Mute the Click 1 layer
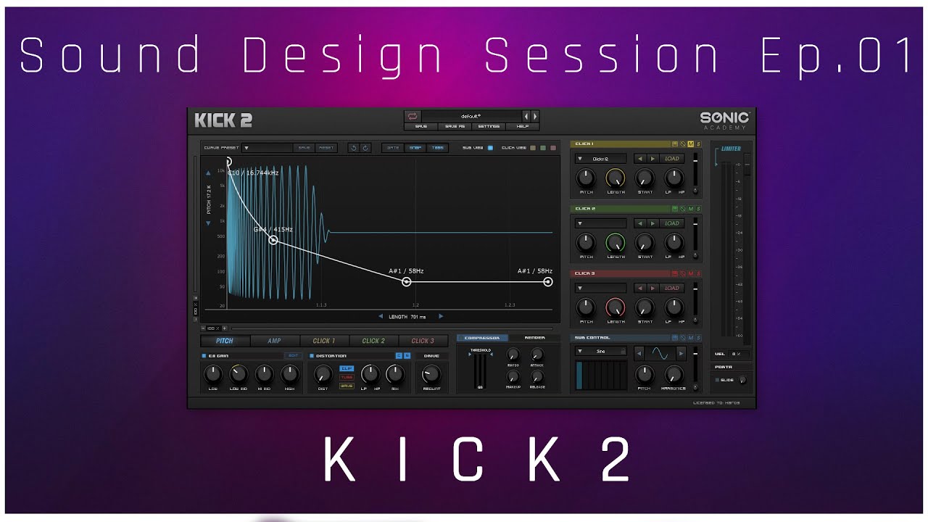Screen dimensions: 928x522 coord(691,144)
